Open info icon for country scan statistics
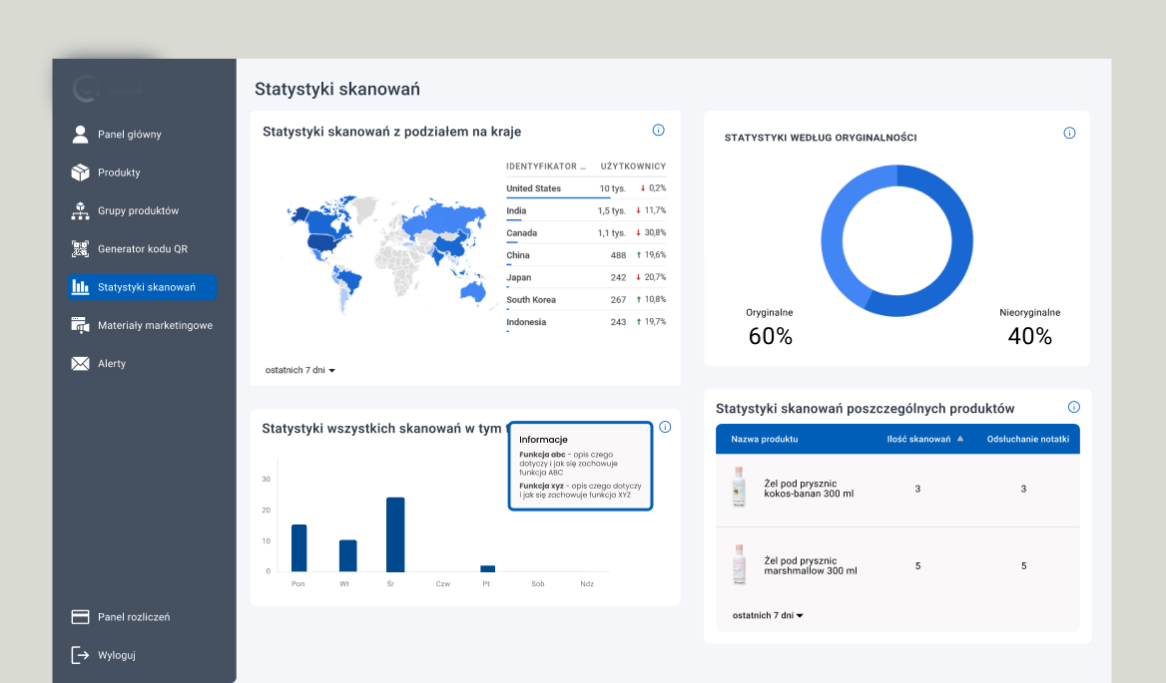This screenshot has width=1166, height=683. [x=658, y=130]
